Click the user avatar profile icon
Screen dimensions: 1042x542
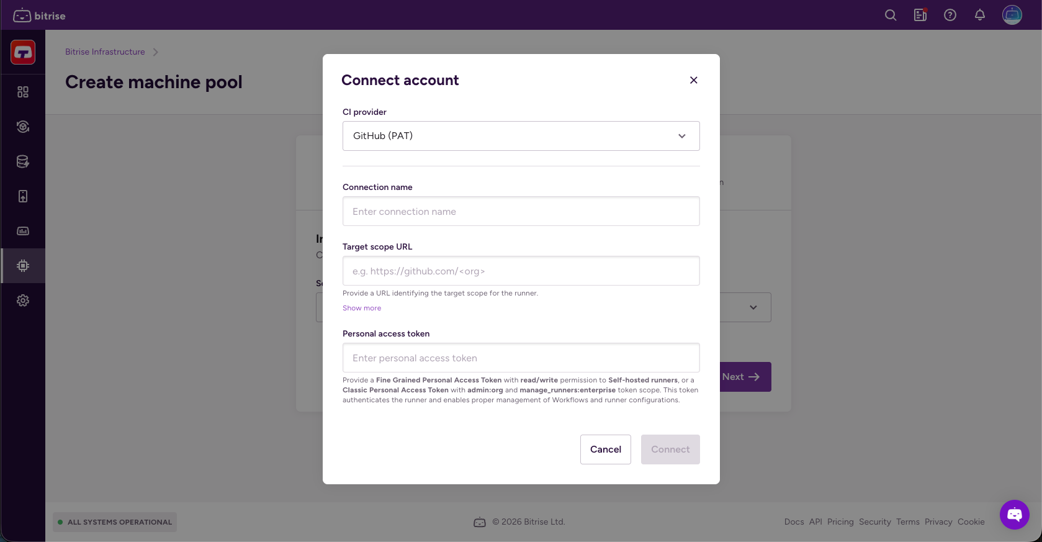click(1012, 15)
